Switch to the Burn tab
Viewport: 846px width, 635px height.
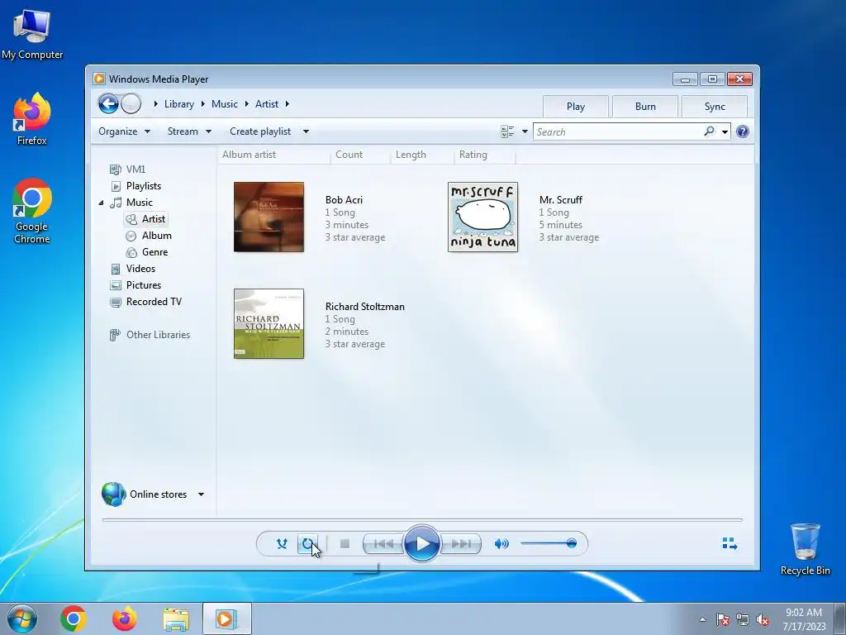(x=645, y=107)
